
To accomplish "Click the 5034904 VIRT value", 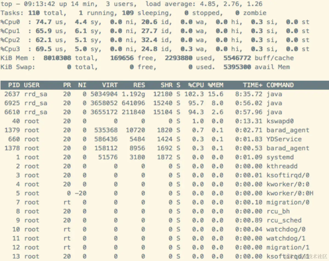I will tap(104, 94).
